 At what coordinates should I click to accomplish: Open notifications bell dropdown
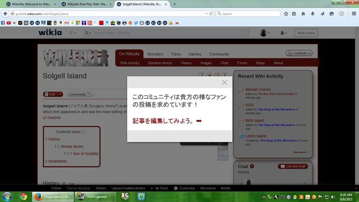pos(283,33)
